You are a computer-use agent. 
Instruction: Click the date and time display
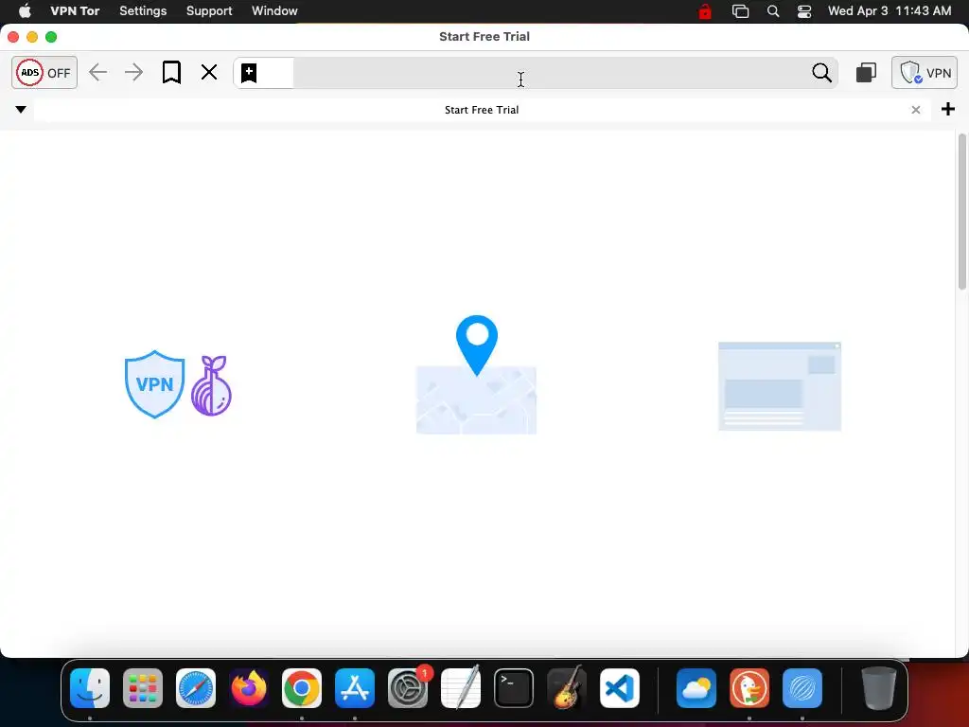[890, 10]
